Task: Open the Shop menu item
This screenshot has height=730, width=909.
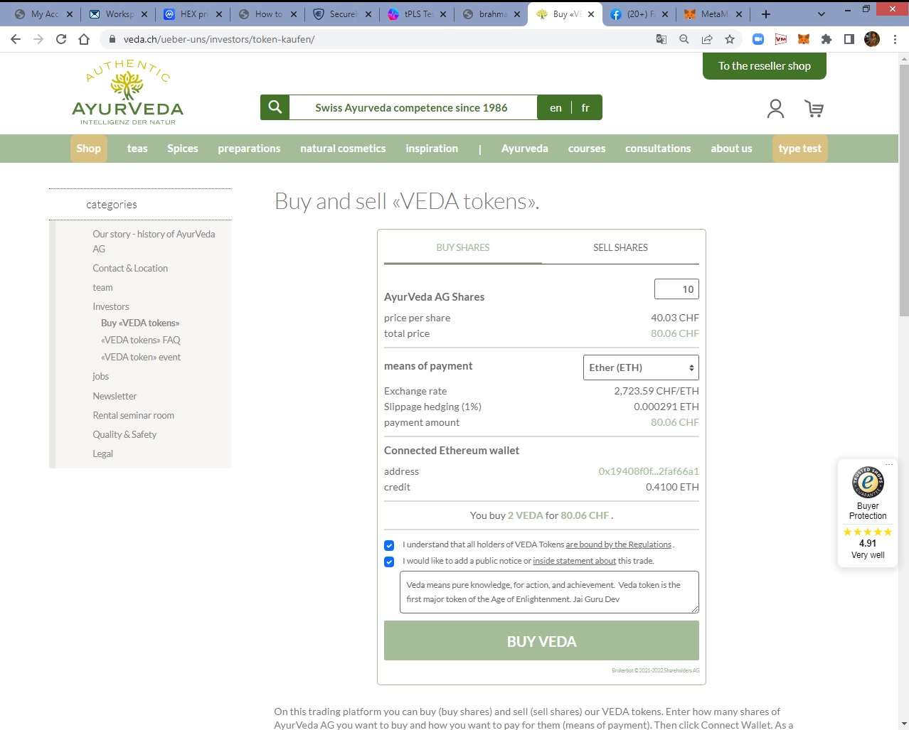Action: click(88, 149)
